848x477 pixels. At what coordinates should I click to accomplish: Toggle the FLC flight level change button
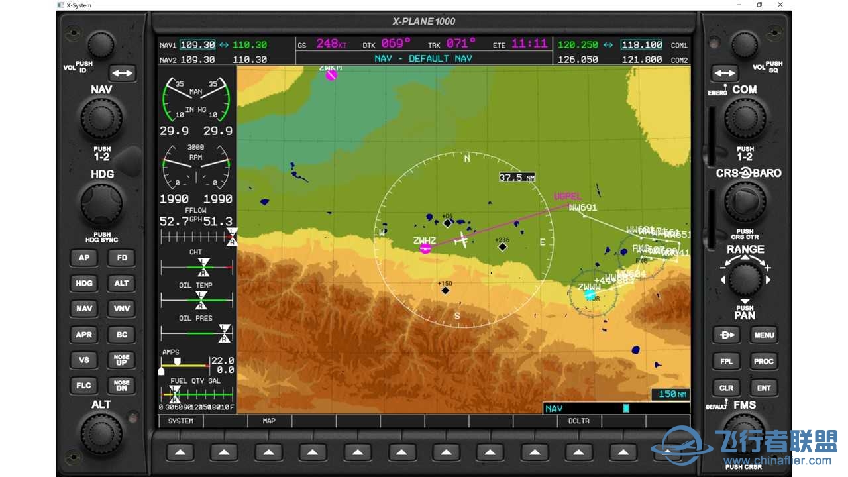click(84, 386)
